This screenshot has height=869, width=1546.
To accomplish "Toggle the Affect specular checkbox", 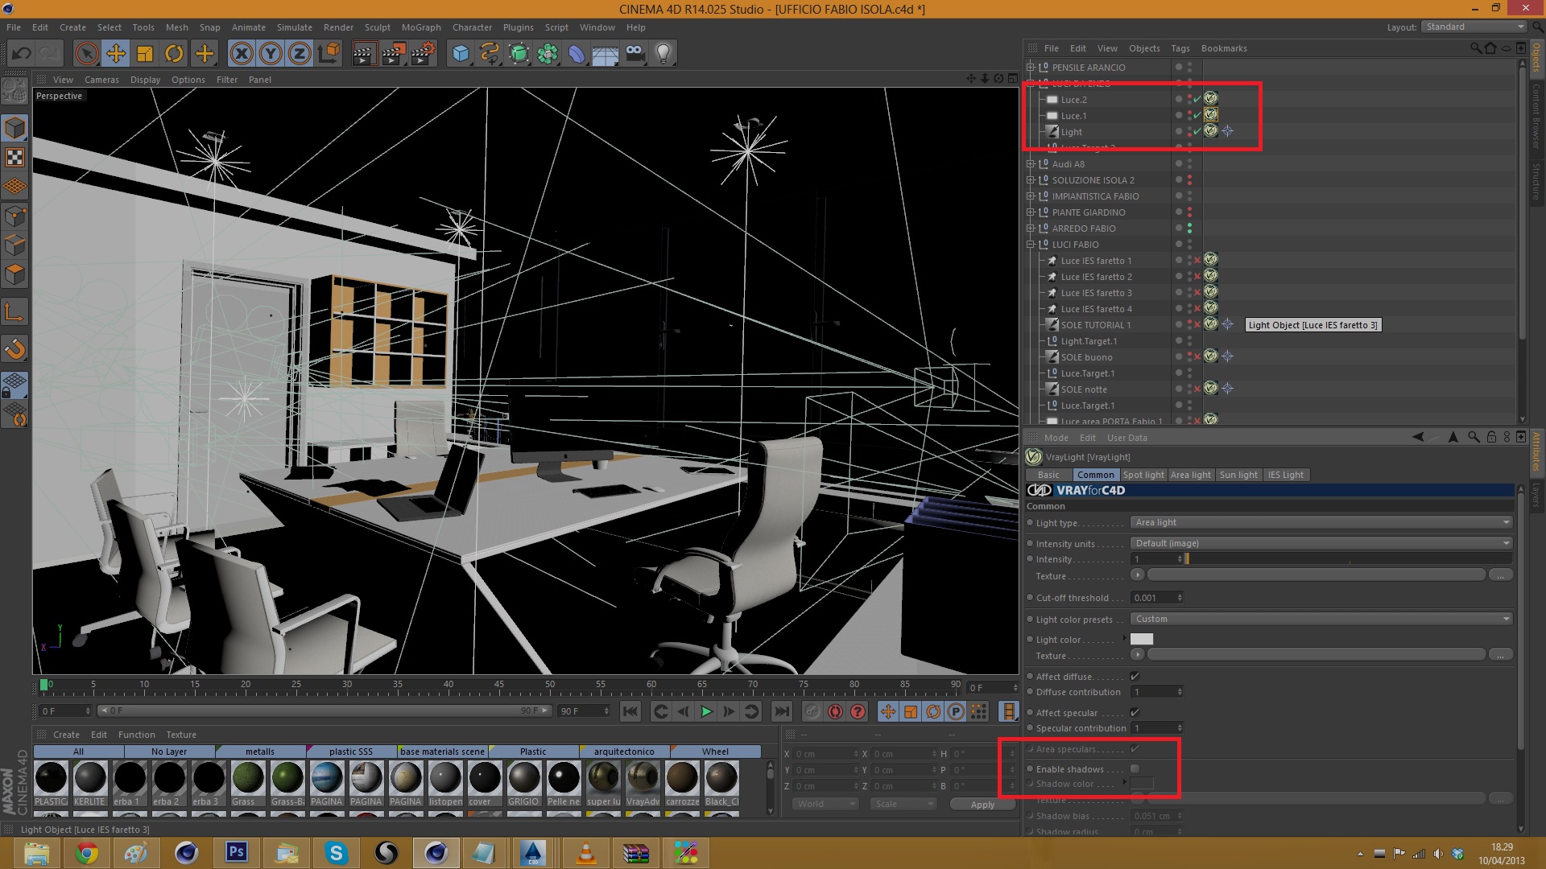I will (x=1135, y=713).
